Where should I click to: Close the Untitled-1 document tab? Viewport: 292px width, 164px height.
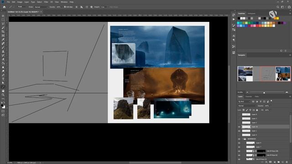coord(41,12)
